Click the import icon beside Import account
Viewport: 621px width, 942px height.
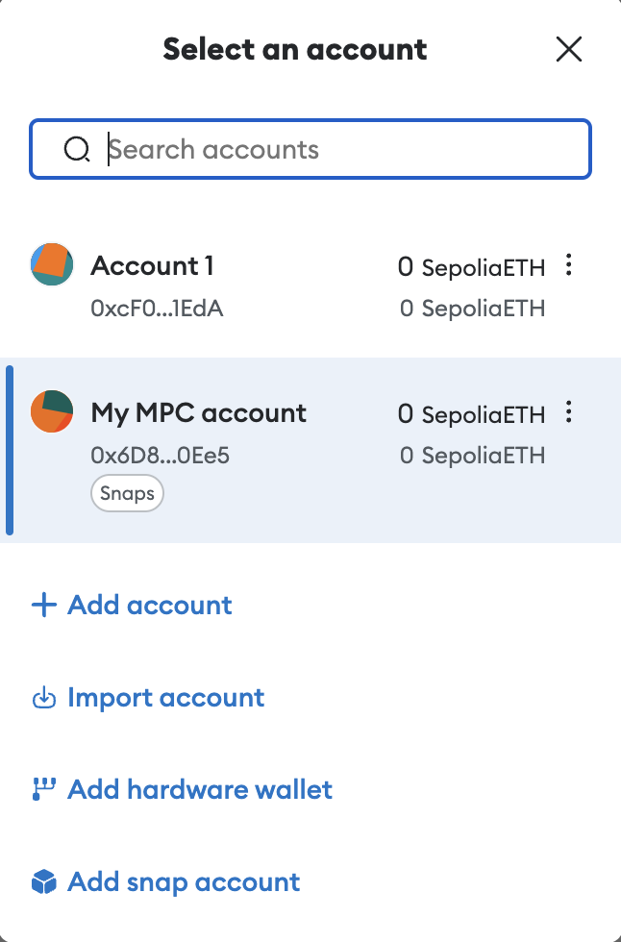coord(43,697)
